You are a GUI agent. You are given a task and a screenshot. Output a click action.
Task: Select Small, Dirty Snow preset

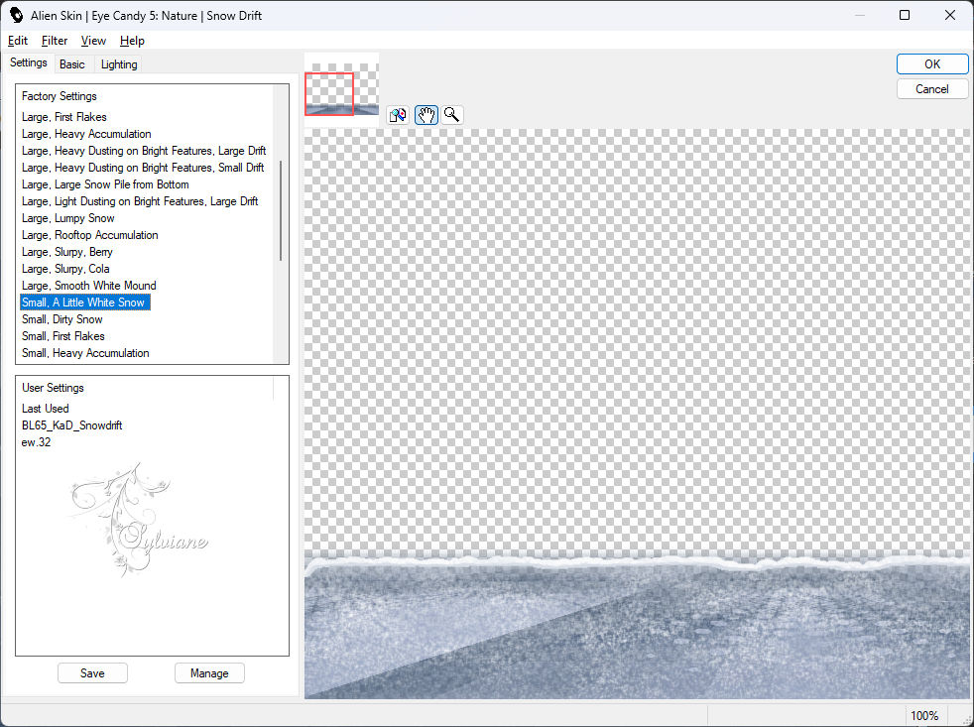click(62, 318)
